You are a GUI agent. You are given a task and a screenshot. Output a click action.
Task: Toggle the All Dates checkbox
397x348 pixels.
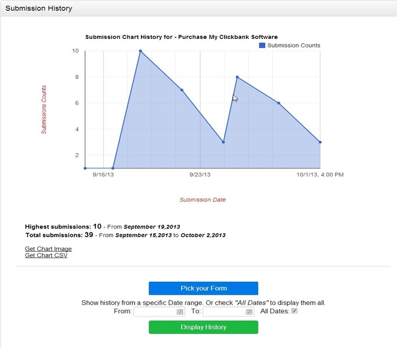point(294,311)
